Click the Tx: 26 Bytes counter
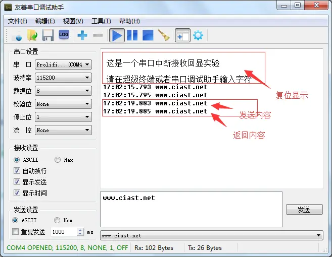Image resolution: width=332 pixels, height=257 pixels. 205,247
